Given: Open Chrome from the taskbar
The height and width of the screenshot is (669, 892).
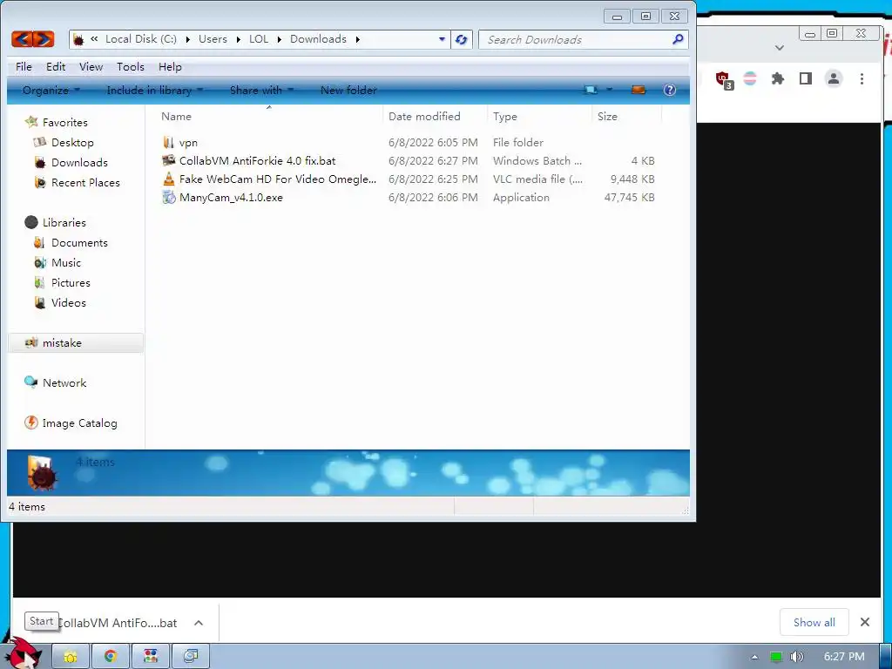Looking at the screenshot, I should pyautogui.click(x=111, y=657).
